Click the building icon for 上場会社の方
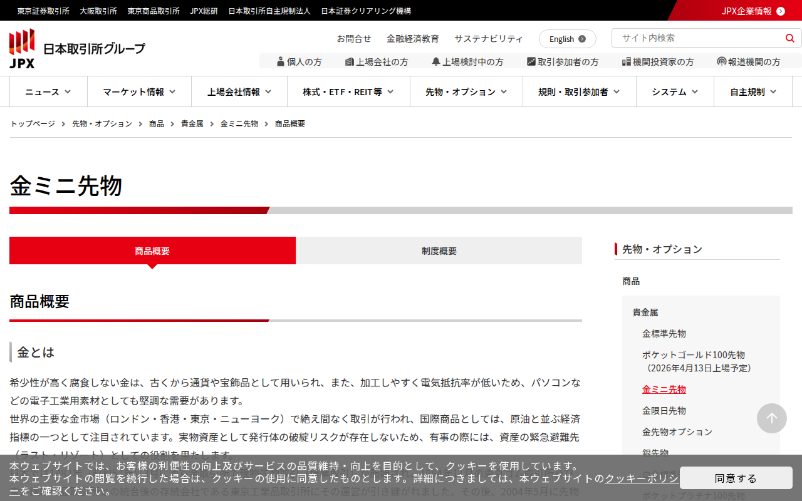Viewport: 802px width, 501px height. pyautogui.click(x=350, y=61)
